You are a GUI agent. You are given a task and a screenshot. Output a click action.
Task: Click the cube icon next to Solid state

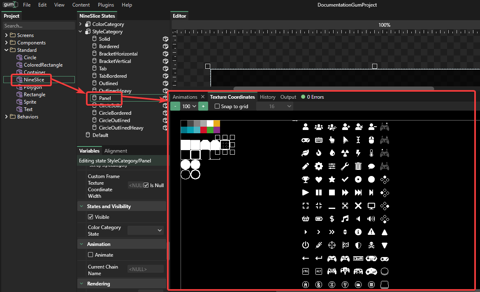coord(165,39)
